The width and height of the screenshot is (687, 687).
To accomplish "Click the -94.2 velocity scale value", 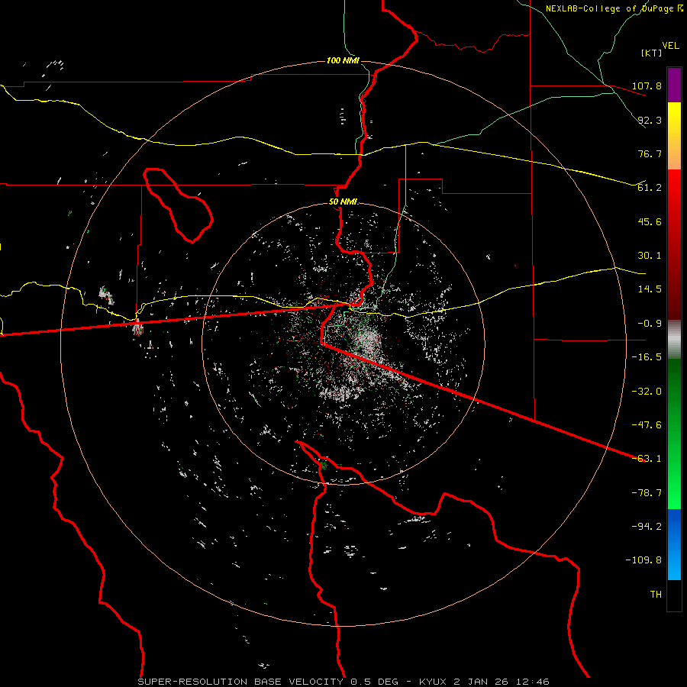I will [647, 527].
